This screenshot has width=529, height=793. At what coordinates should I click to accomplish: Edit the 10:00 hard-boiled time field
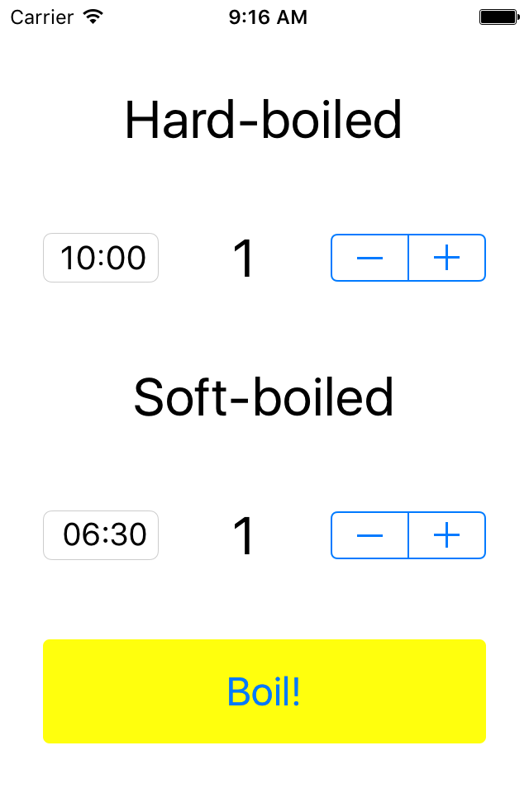pos(101,258)
